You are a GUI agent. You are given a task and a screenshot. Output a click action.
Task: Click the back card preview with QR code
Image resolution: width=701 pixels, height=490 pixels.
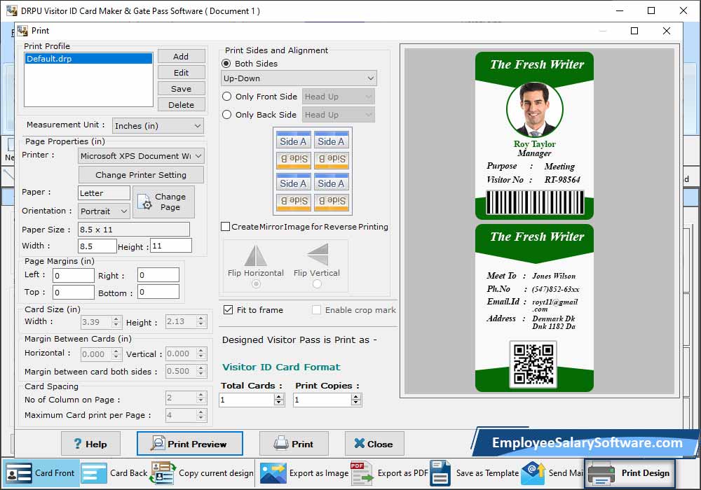tap(535, 308)
